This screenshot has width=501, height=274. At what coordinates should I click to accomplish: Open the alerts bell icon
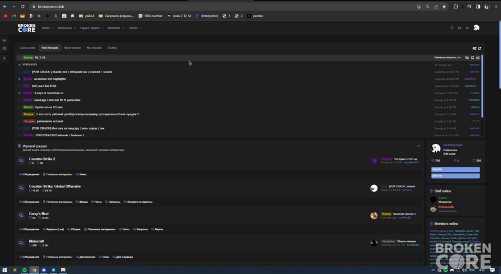point(467,28)
